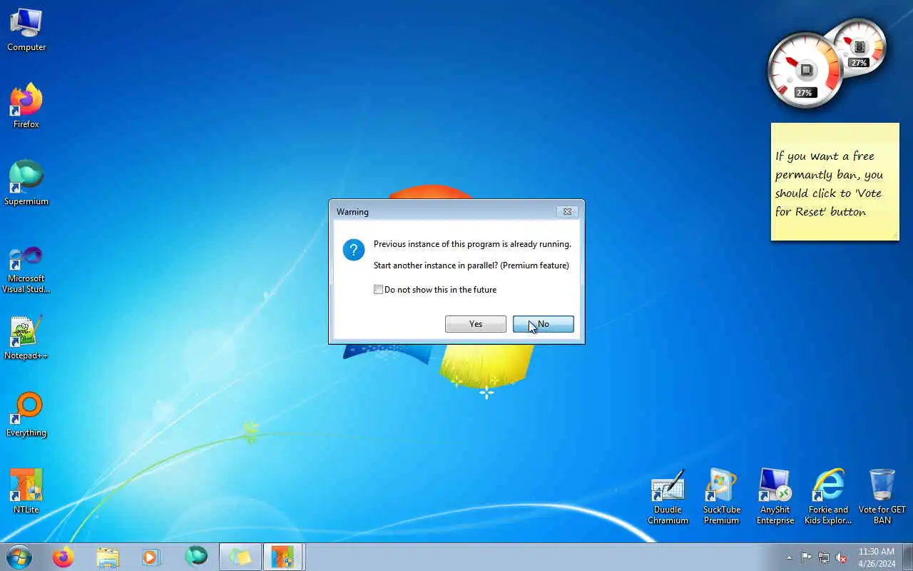Click the RAM meter gadget small dial
The height and width of the screenshot is (571, 913).
point(860,47)
